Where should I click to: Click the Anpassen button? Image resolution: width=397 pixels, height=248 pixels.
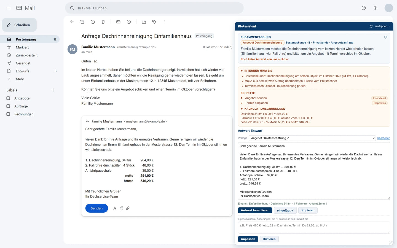point(248,239)
